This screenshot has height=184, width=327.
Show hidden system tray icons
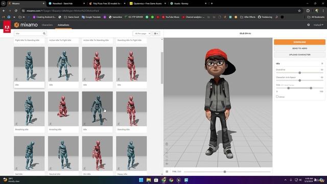pos(285,180)
